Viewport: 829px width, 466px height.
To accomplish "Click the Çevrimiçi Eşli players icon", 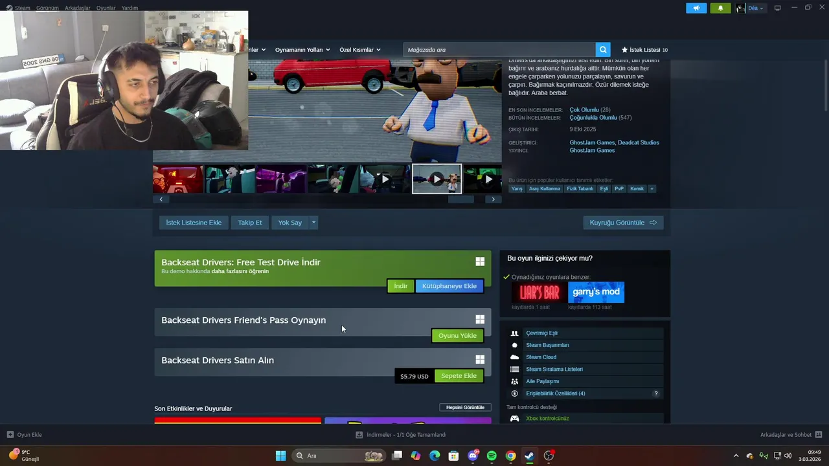I will tap(515, 333).
